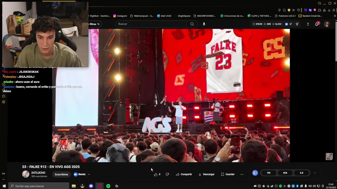Viewport: 337px width, 189px height.
Task: Click the GX sidebar icon
Action: point(3,174)
